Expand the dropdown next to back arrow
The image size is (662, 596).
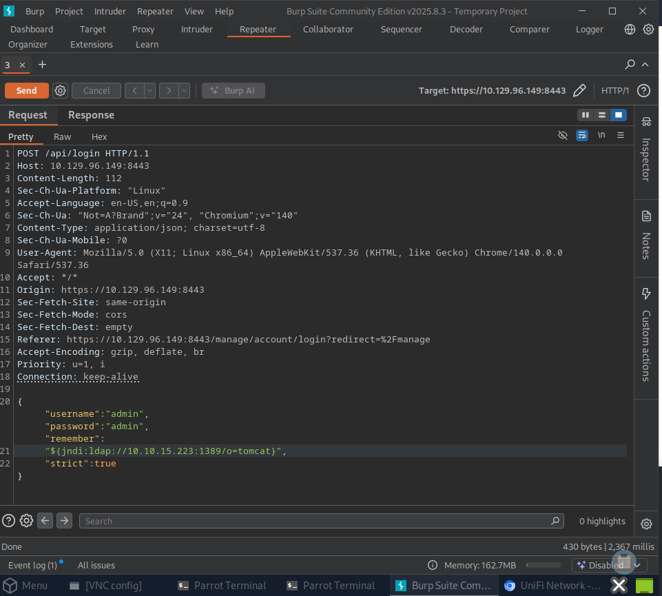pos(147,90)
